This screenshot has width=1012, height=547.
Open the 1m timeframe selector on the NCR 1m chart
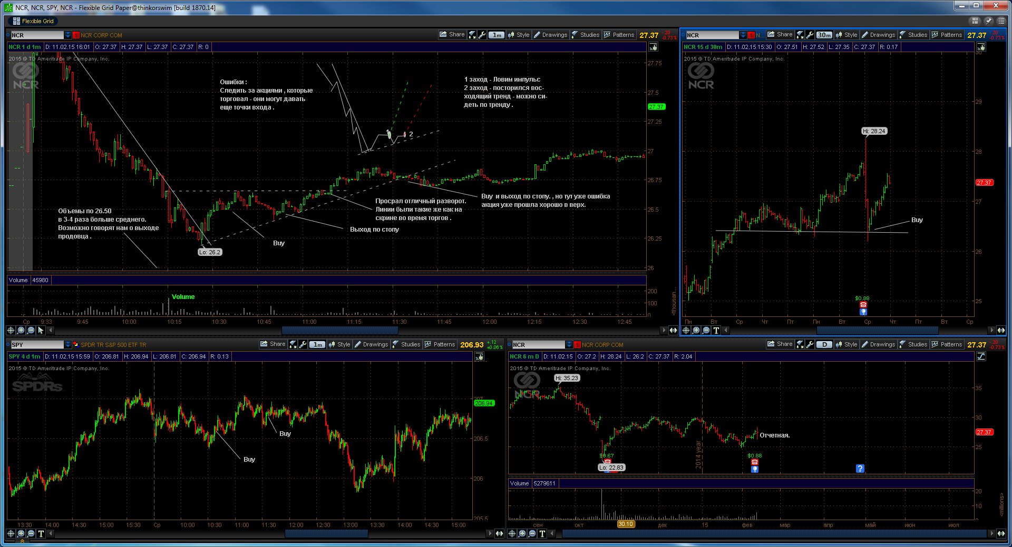click(497, 35)
